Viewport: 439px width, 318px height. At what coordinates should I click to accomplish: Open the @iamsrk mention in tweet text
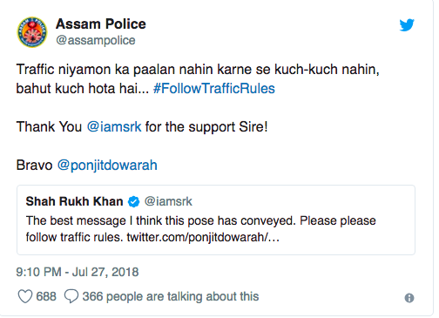pos(114,127)
